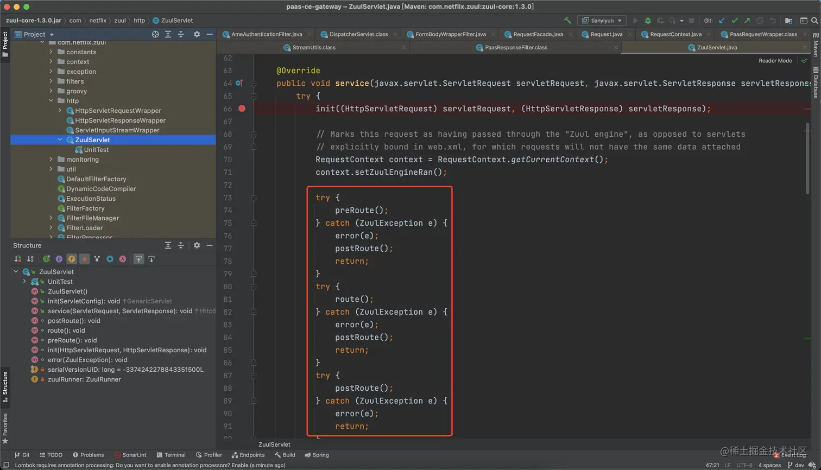Hide the Structure panel with minus icon
821x470 pixels.
click(210, 245)
